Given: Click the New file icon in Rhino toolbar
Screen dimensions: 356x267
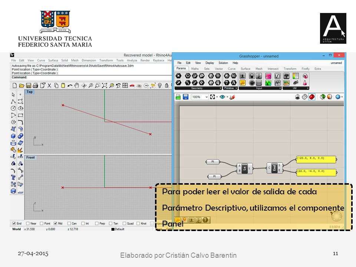Looking at the screenshot, I should tap(15, 86).
